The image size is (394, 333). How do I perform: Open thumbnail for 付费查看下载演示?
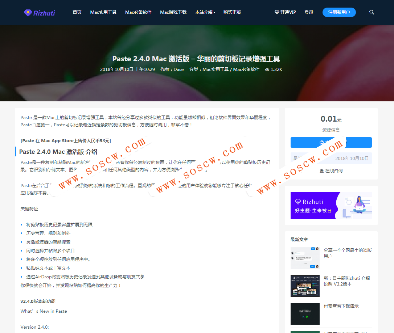[305, 314]
